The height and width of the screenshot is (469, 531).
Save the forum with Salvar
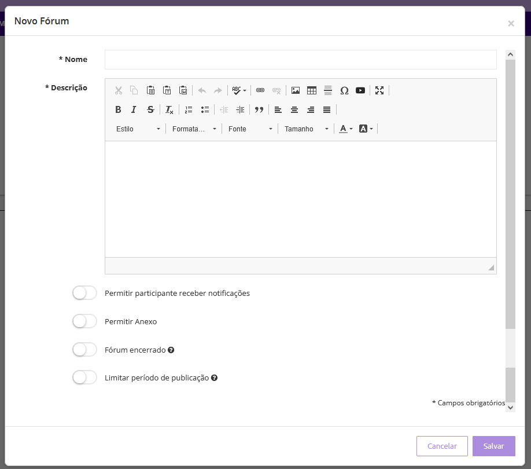(494, 446)
